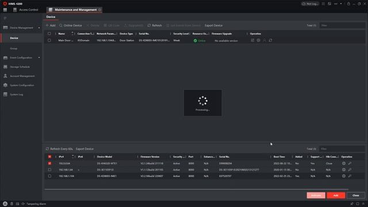
Task: Click refresh icon in Main Door operations
Action: tap(270, 40)
